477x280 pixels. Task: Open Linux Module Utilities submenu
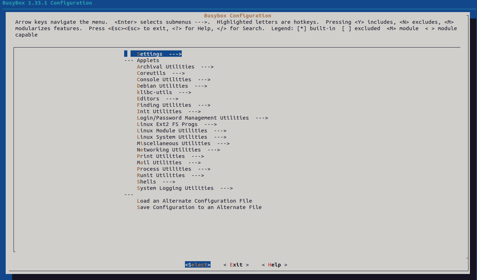(181, 131)
